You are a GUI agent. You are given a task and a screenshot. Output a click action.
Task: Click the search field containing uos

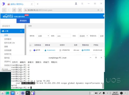[x=64, y=36]
